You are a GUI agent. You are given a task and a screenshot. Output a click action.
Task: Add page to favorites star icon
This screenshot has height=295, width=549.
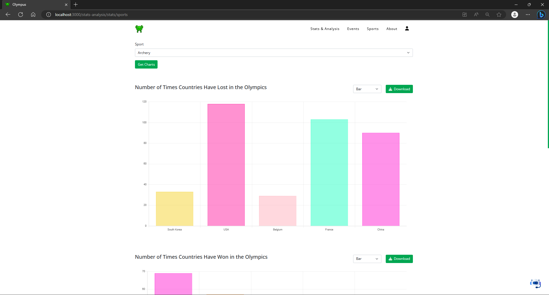(x=499, y=15)
